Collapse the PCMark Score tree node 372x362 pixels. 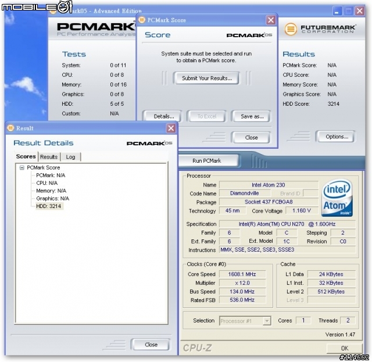point(22,168)
